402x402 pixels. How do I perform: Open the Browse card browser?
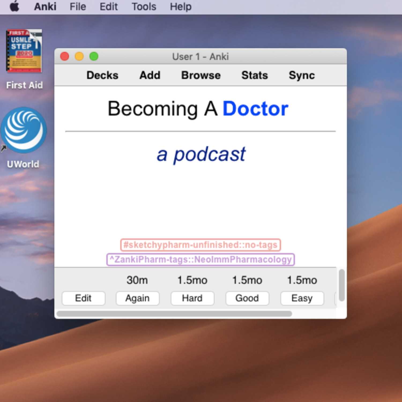pyautogui.click(x=201, y=75)
